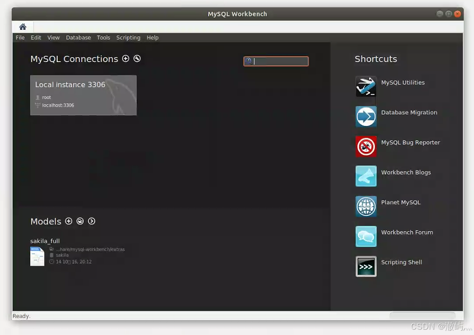Open Models extra options arrow icon
474x335 pixels.
[x=92, y=221]
